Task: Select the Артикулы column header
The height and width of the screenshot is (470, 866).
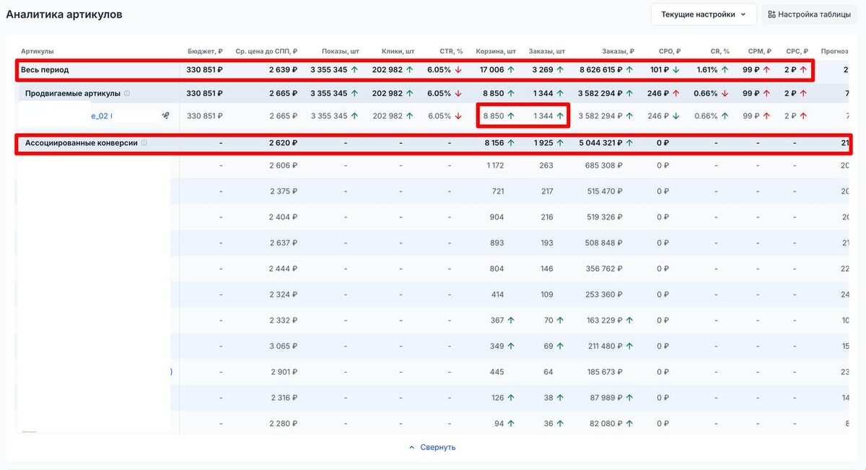Action: click(x=38, y=51)
